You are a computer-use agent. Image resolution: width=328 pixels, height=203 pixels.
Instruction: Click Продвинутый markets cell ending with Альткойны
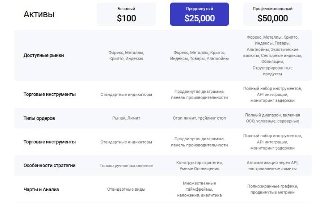(x=199, y=55)
